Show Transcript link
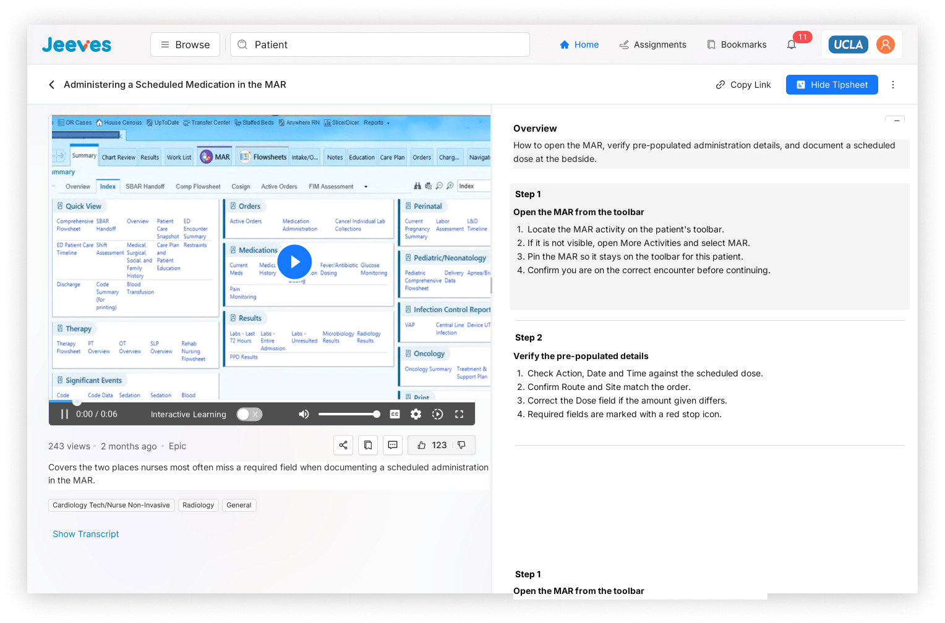The height and width of the screenshot is (623, 945). point(86,534)
